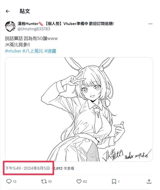This screenshot has width=160, height=190.
Task: Open the three-dot more options menu
Action: click(x=150, y=24)
